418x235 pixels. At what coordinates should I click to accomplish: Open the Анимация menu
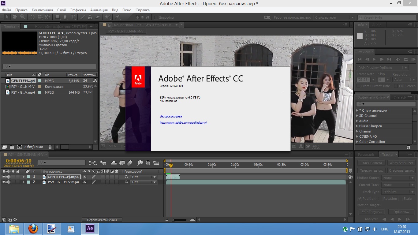click(x=99, y=10)
